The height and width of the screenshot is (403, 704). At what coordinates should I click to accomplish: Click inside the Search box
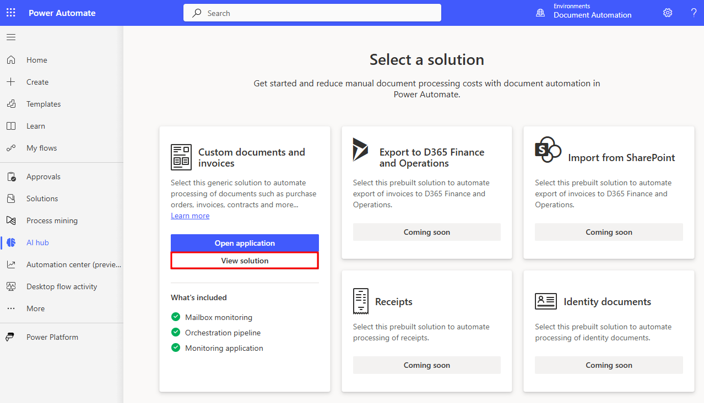312,13
